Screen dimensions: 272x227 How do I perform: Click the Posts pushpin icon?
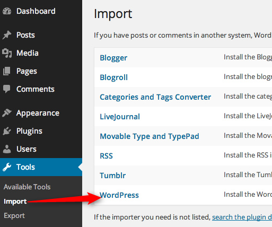7,35
